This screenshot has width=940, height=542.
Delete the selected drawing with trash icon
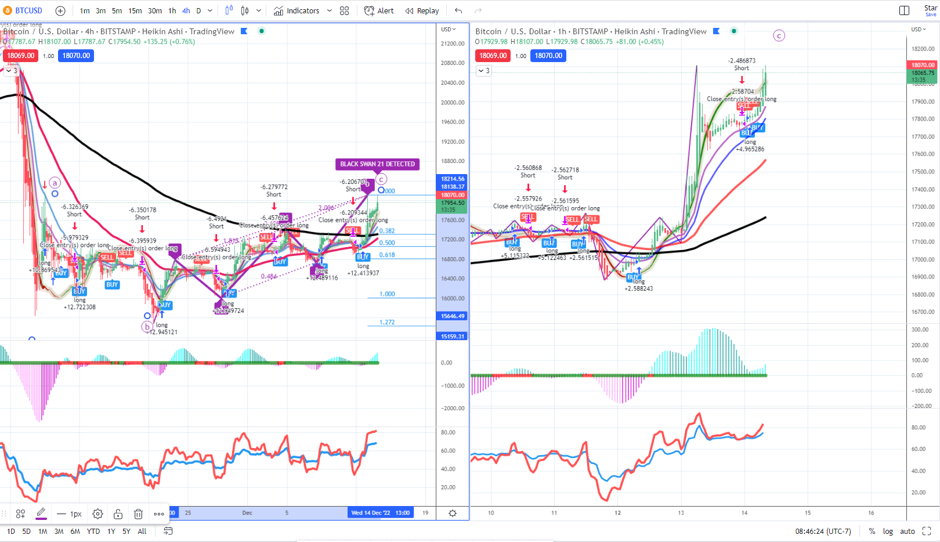point(138,514)
